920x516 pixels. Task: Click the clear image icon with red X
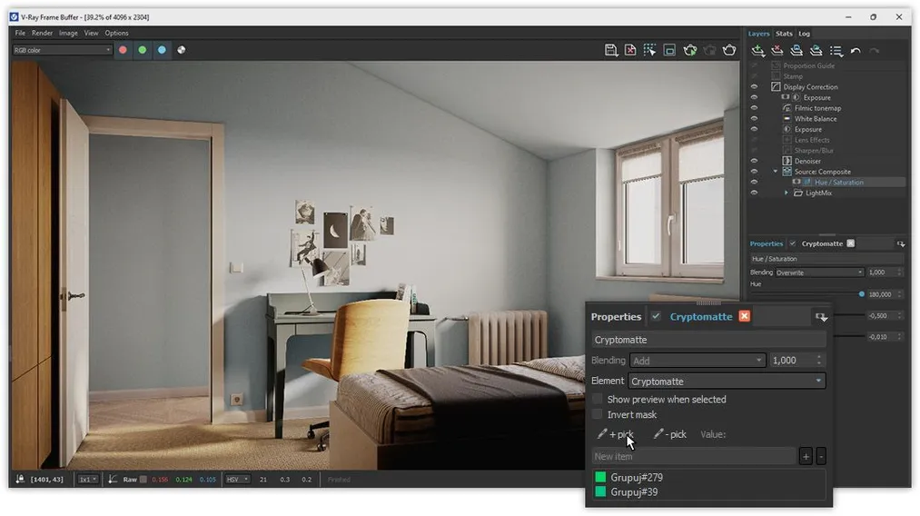coord(630,50)
